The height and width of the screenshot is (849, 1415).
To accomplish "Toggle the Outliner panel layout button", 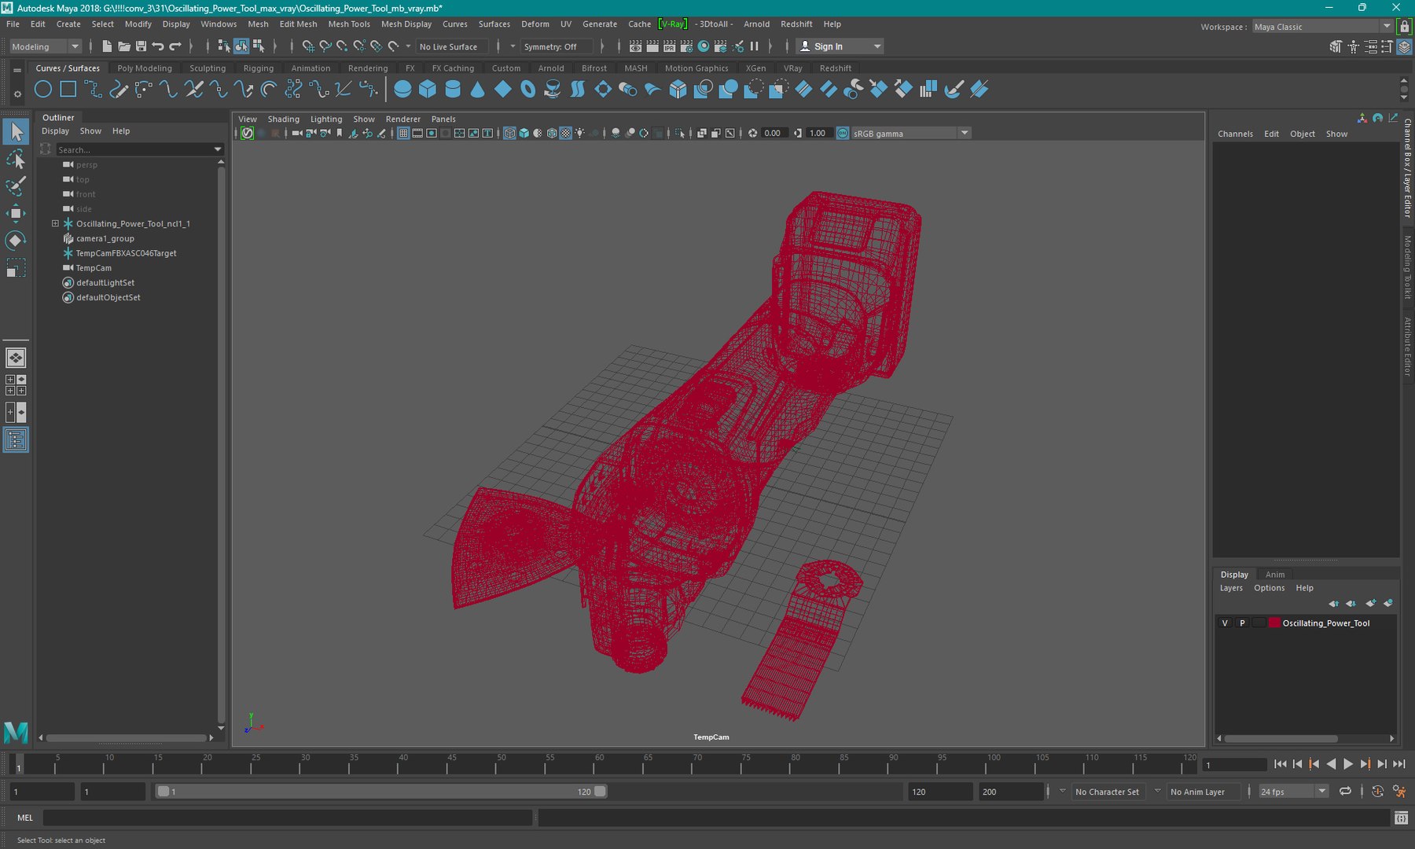I will [x=16, y=439].
